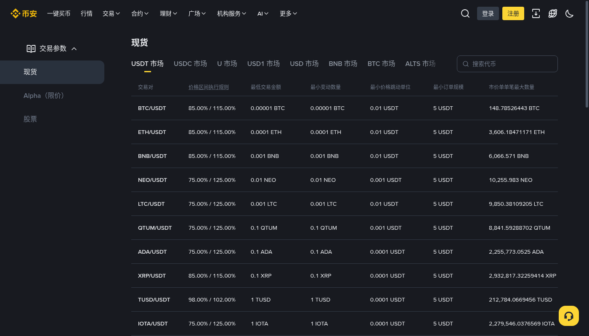The width and height of the screenshot is (589, 336).
Task: Switch to the USDT 市场 tab
Action: coord(147,64)
